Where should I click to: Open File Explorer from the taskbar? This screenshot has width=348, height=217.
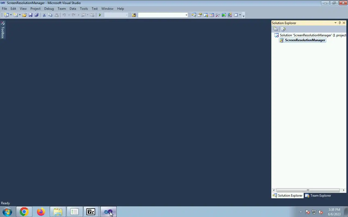(58, 212)
